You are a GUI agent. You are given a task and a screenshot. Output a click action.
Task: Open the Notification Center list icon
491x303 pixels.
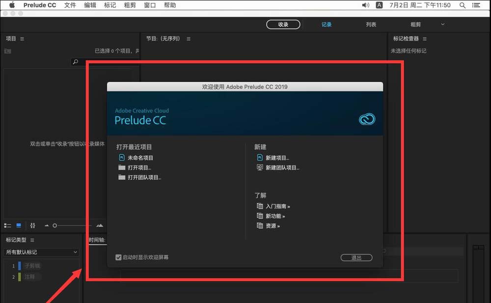(x=476, y=5)
